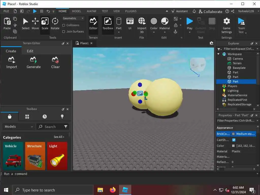This screenshot has height=195, width=260.
Task: Toggle the CastShadow checkbox
Action: [234, 140]
